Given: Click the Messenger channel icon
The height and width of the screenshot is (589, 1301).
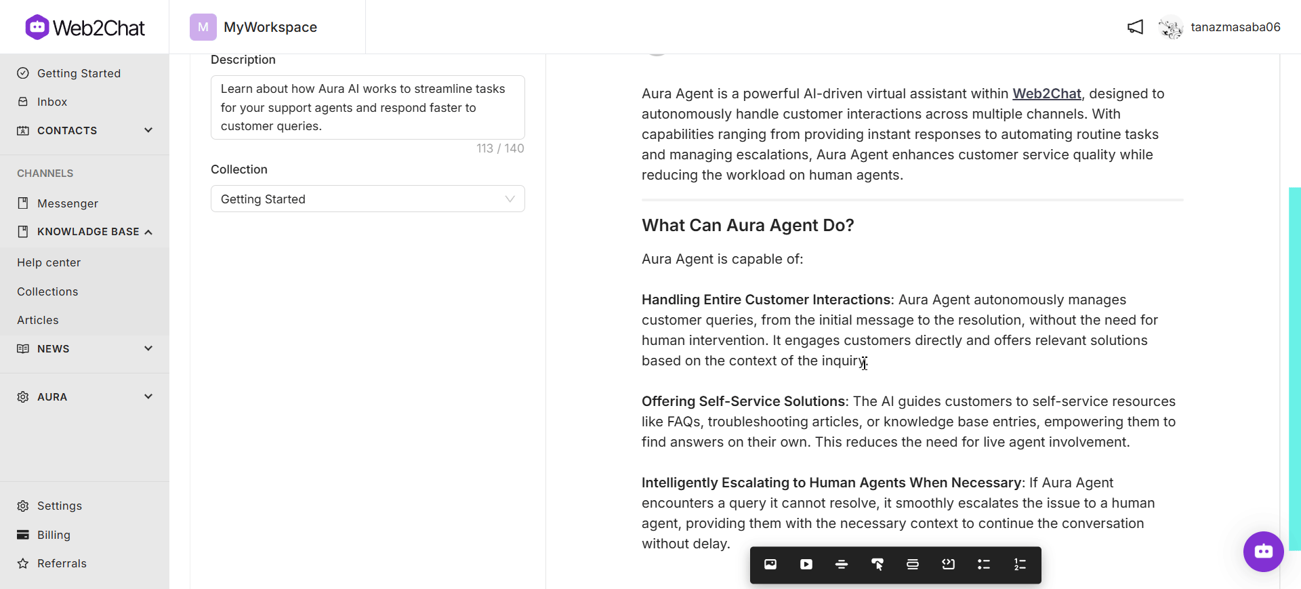Looking at the screenshot, I should click(x=23, y=203).
